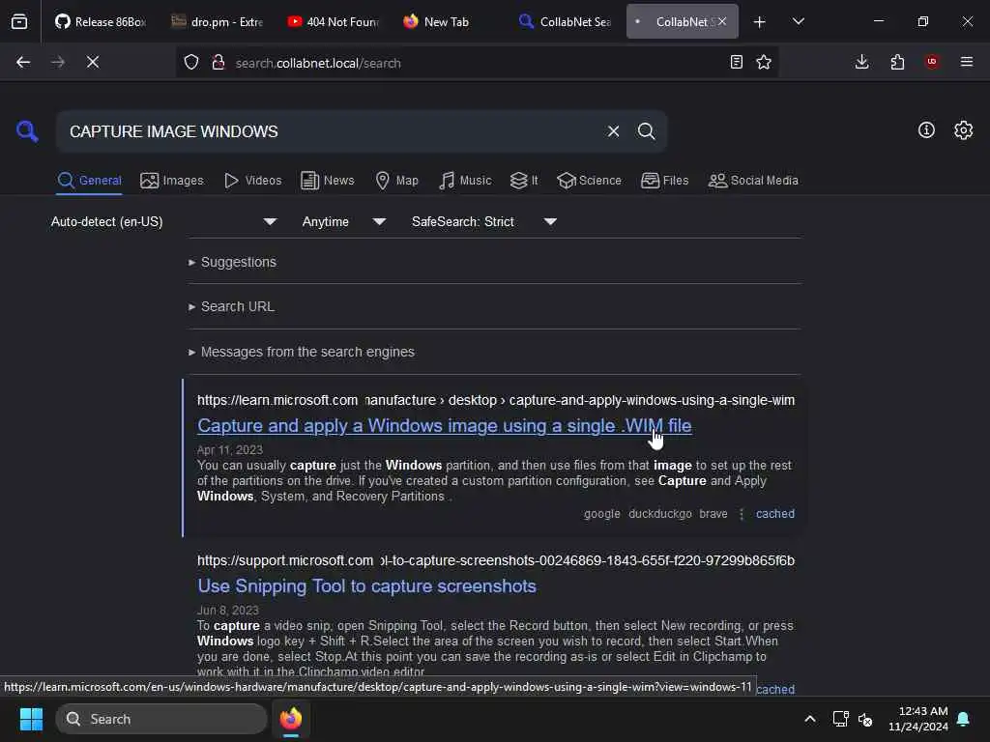
Task: Switch to the Files category
Action: [665, 181]
